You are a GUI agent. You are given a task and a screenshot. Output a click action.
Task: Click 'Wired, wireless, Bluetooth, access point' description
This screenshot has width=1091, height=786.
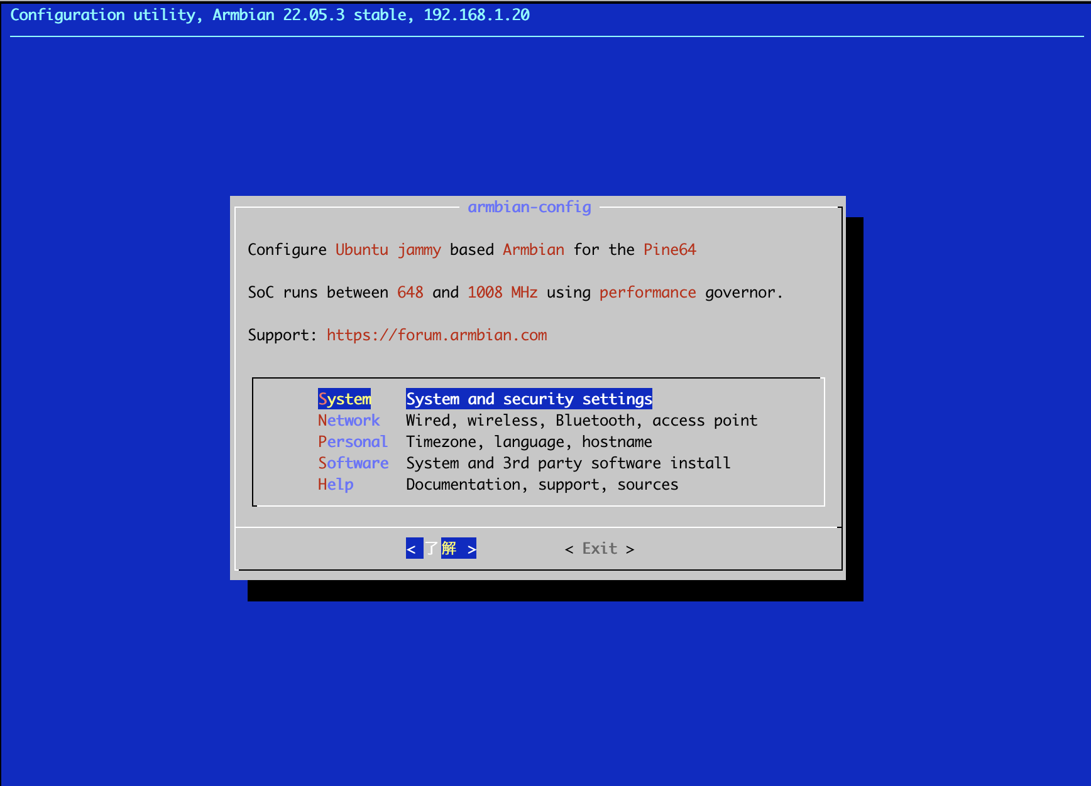[x=581, y=421]
